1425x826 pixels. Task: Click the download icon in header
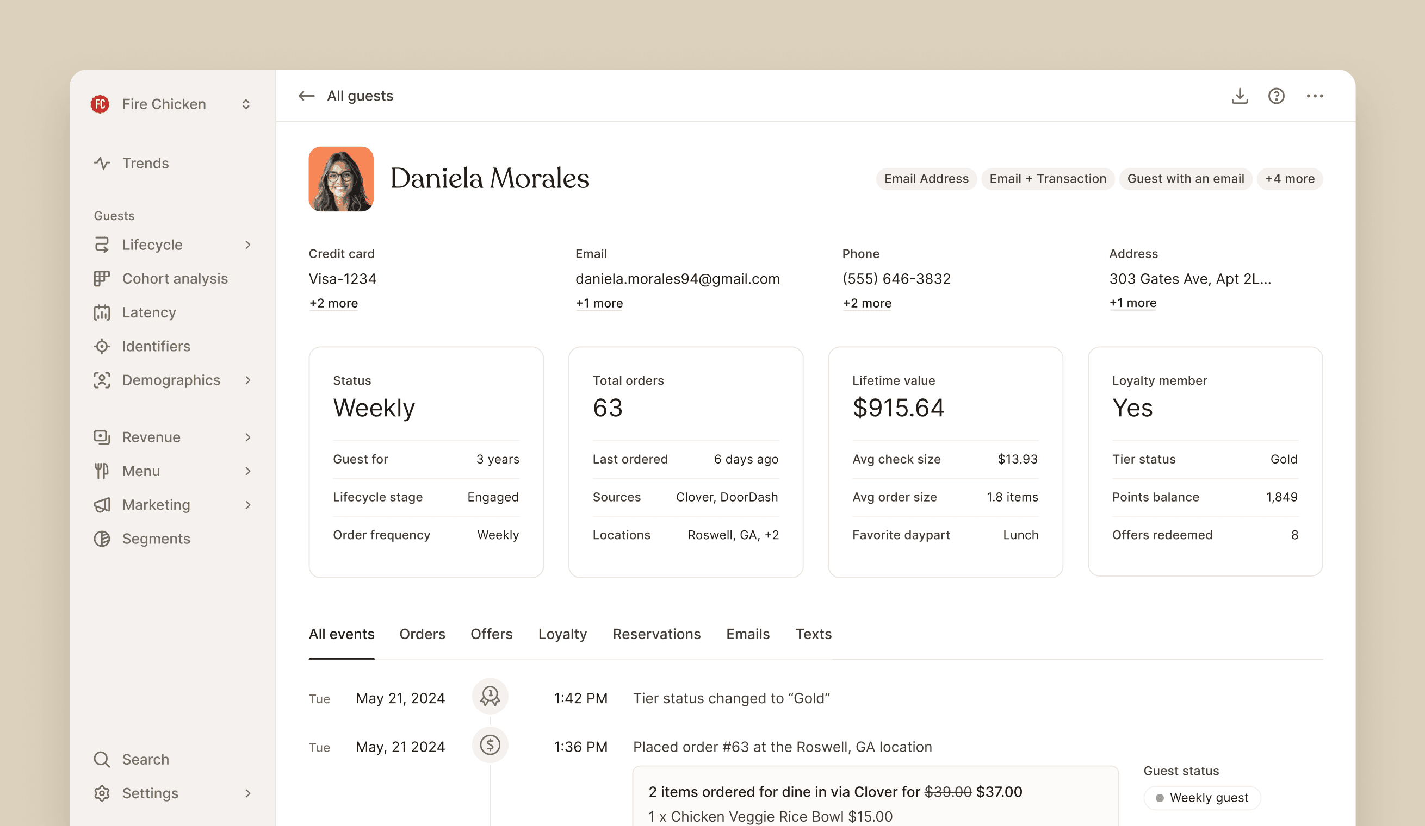coord(1240,96)
